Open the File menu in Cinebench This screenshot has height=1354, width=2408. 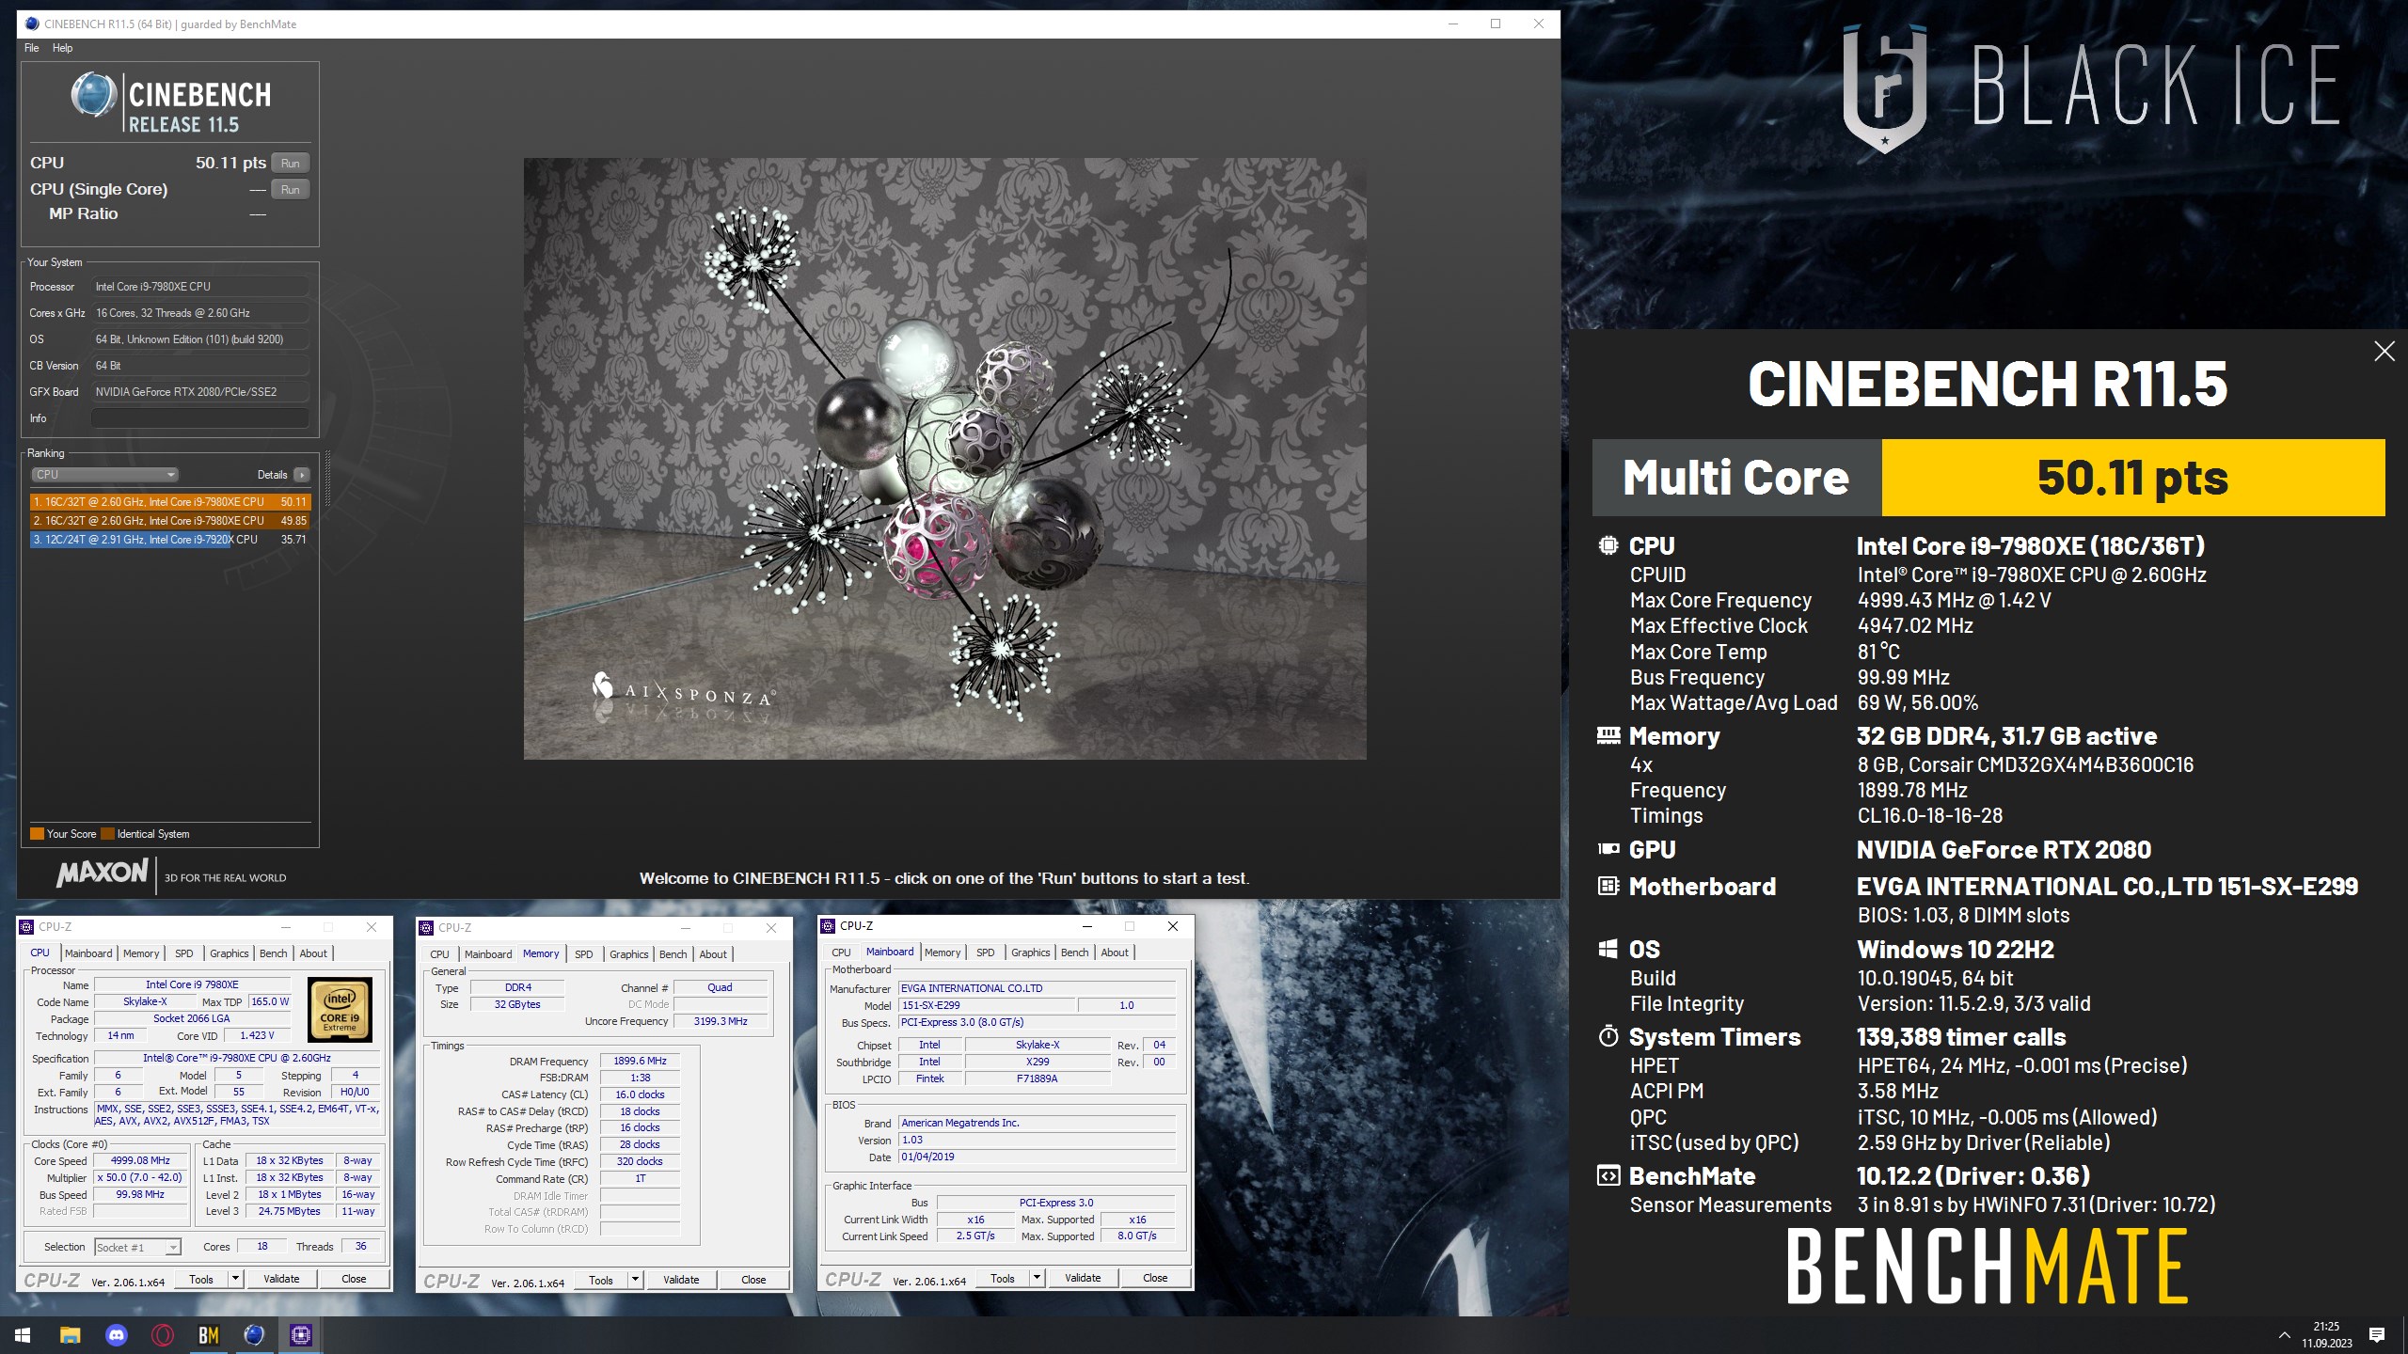31,48
